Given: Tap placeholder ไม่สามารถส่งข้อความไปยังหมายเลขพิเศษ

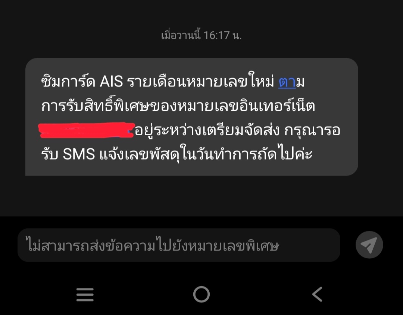Looking at the screenshot, I should pyautogui.click(x=152, y=245).
